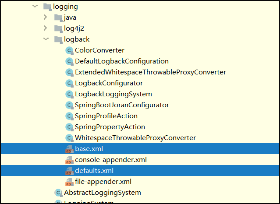This screenshot has height=204, width=280.
Task: Select LogbackLoggingSystem entry
Action: coord(113,94)
